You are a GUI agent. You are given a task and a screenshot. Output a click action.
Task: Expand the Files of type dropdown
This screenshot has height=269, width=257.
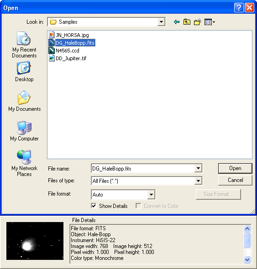198,181
